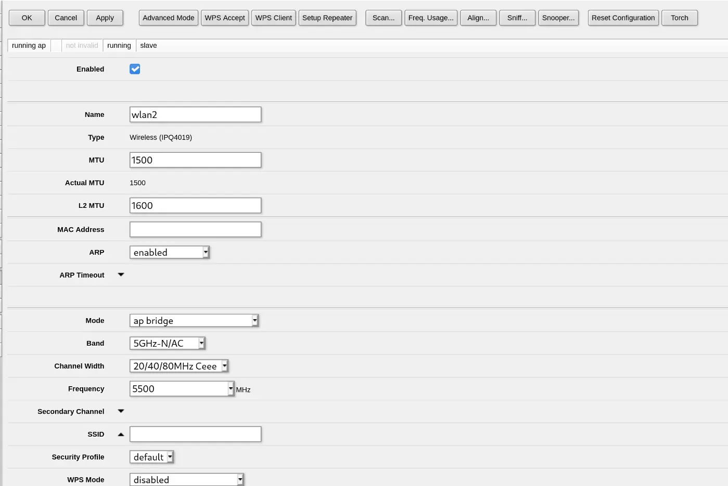Click the 'running ap' status text
Screen dimensions: 728x486
pos(29,45)
